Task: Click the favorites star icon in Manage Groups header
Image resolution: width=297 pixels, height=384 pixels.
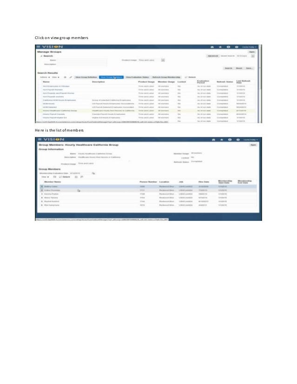Action: coord(220,47)
